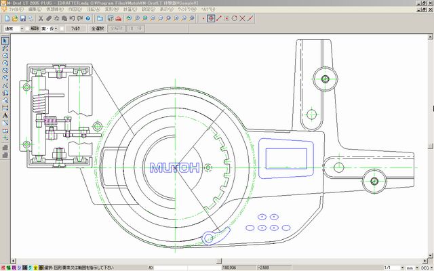Click the Print icon

click(31, 18)
